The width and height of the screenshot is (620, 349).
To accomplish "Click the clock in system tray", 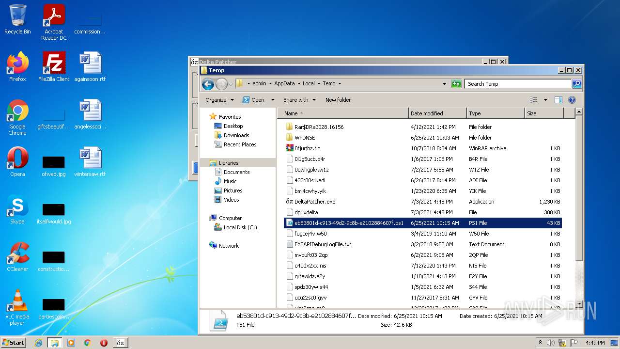I will tap(595, 343).
